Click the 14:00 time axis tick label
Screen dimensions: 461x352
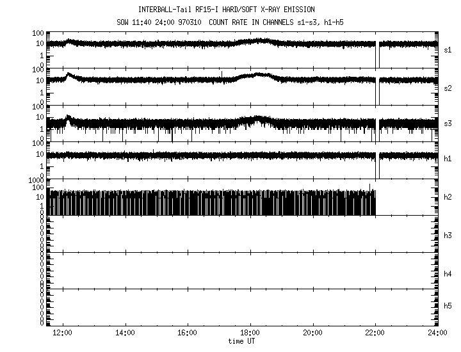point(125,333)
